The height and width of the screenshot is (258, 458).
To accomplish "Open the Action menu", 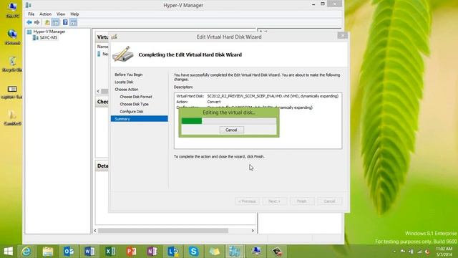I will [x=45, y=14].
